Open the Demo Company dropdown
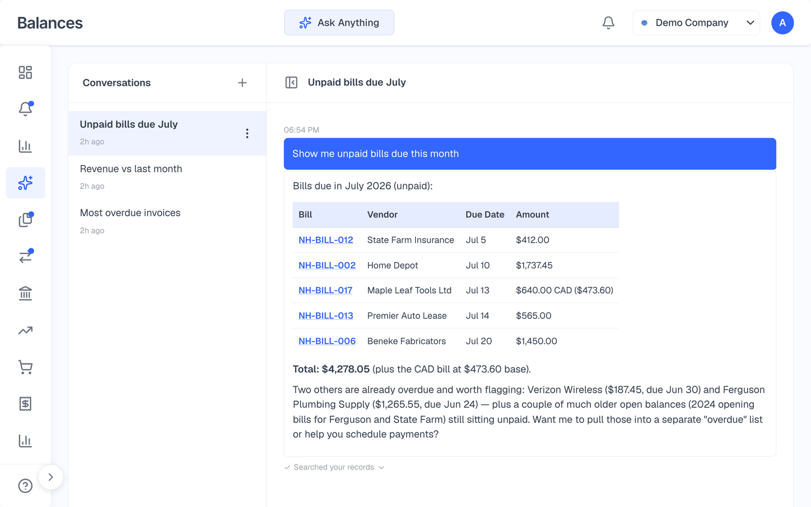The image size is (811, 507). (696, 23)
